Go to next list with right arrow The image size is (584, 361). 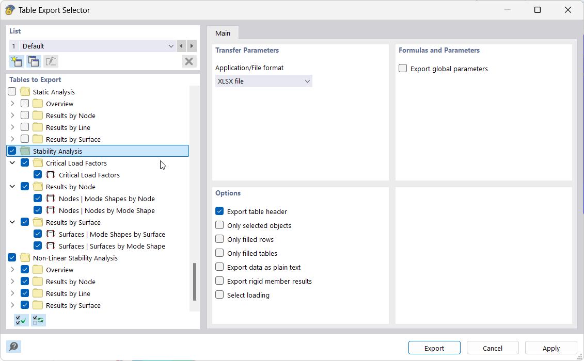click(x=192, y=46)
